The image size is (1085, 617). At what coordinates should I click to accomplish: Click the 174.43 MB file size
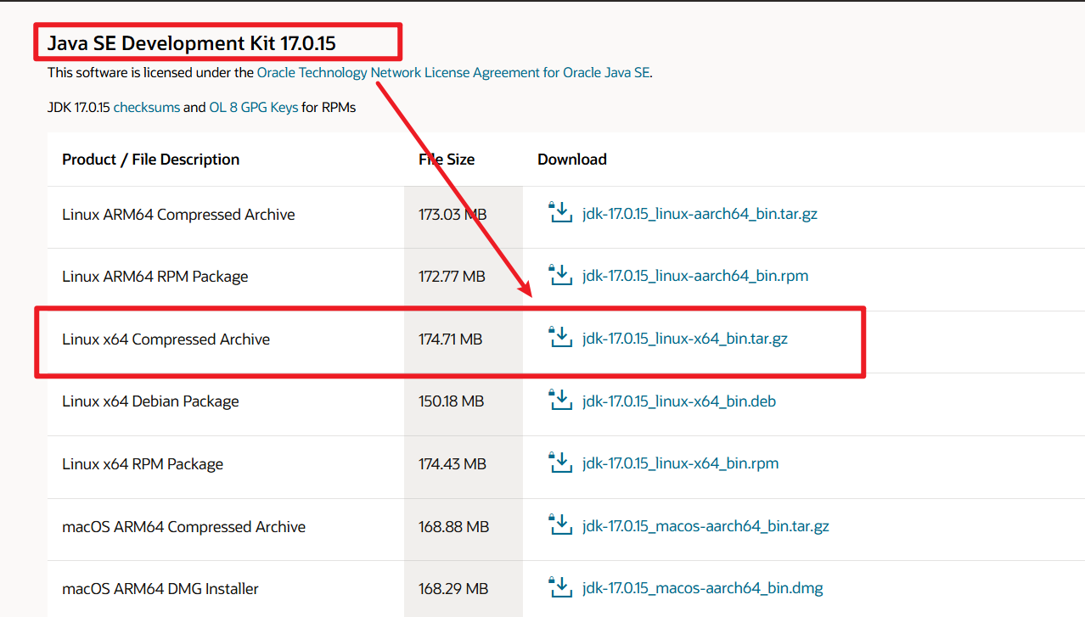click(x=453, y=464)
